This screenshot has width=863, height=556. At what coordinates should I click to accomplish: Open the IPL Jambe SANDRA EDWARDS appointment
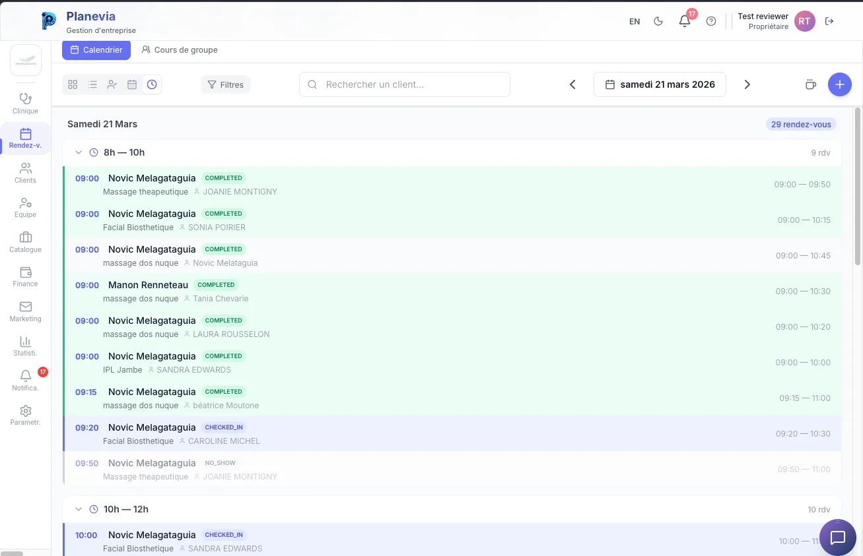452,362
